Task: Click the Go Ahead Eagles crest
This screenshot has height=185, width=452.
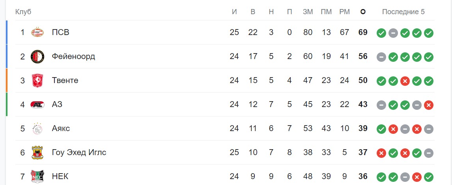Action: coord(37,152)
